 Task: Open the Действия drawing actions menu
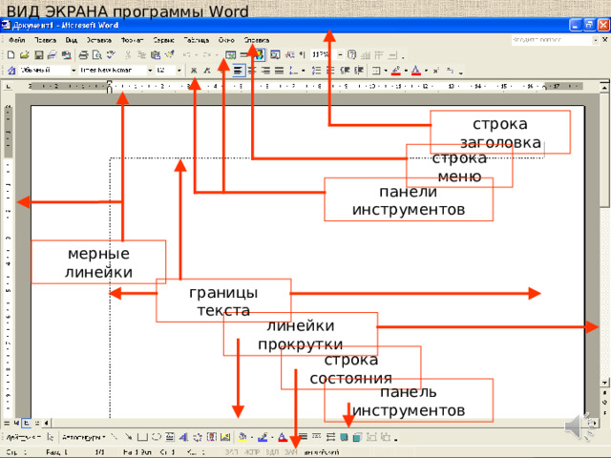point(23,437)
